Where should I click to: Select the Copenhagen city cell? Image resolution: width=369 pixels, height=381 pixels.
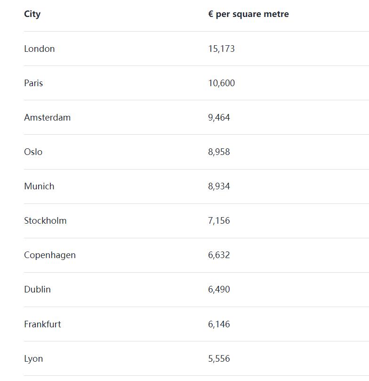pos(50,255)
